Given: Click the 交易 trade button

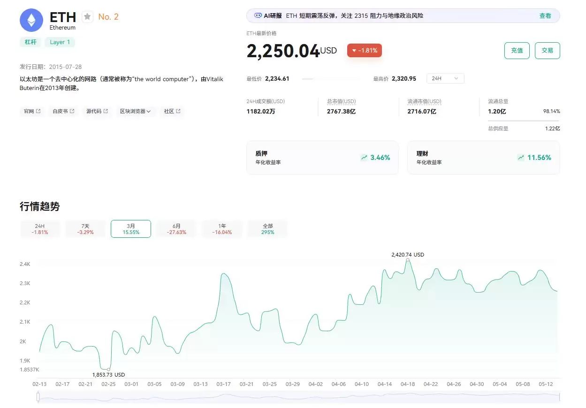Looking at the screenshot, I should (x=548, y=50).
